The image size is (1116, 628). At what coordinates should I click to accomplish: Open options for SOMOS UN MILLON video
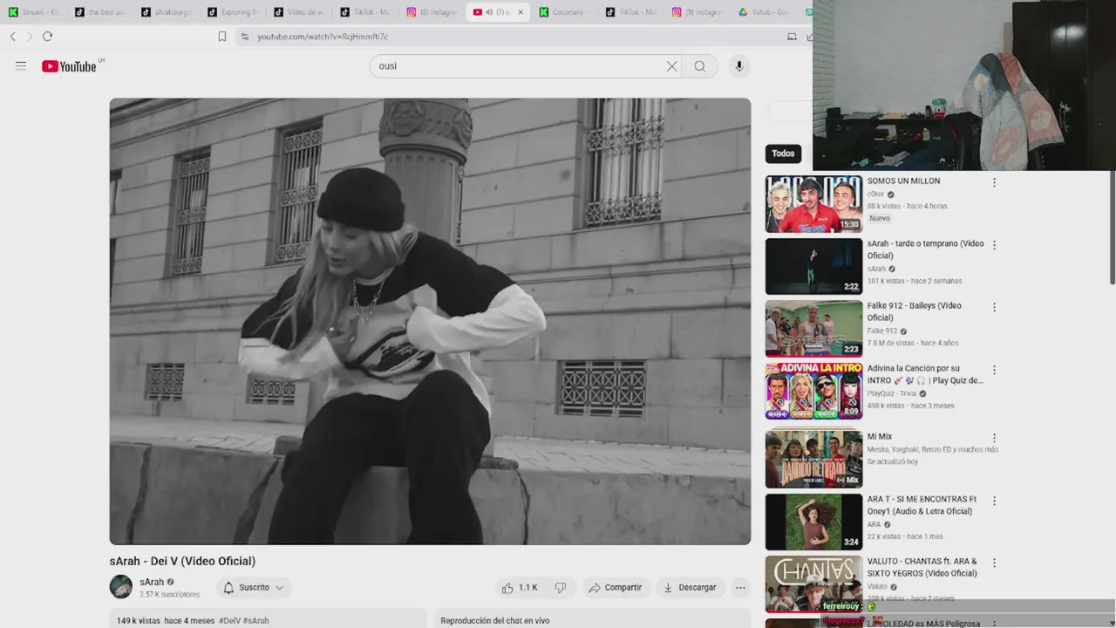coord(994,182)
